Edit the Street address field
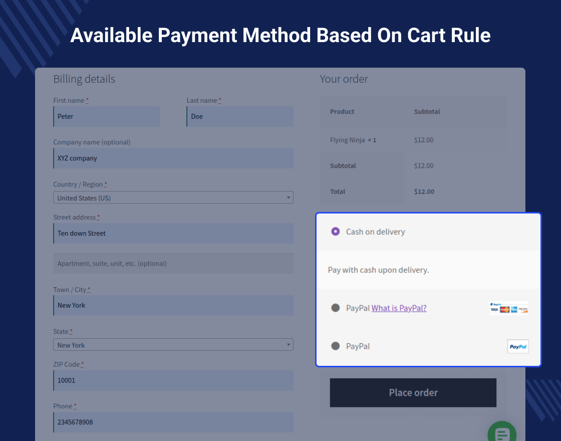Image resolution: width=561 pixels, height=441 pixels. (x=173, y=234)
